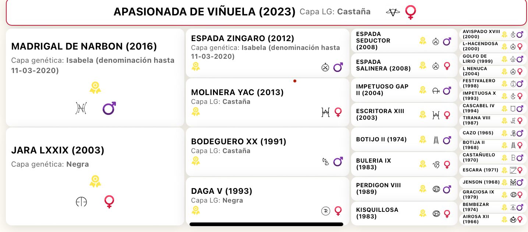Open the AVISPADO XVIII (2000) entry
Image resolution: width=528 pixels, height=232 pixels.
pyautogui.click(x=493, y=35)
